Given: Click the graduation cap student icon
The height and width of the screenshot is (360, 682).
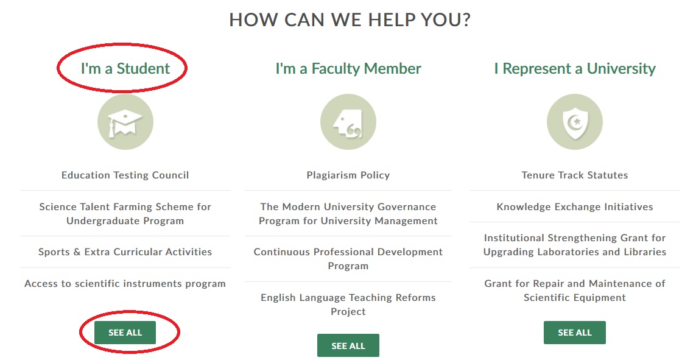Looking at the screenshot, I should (x=125, y=122).
